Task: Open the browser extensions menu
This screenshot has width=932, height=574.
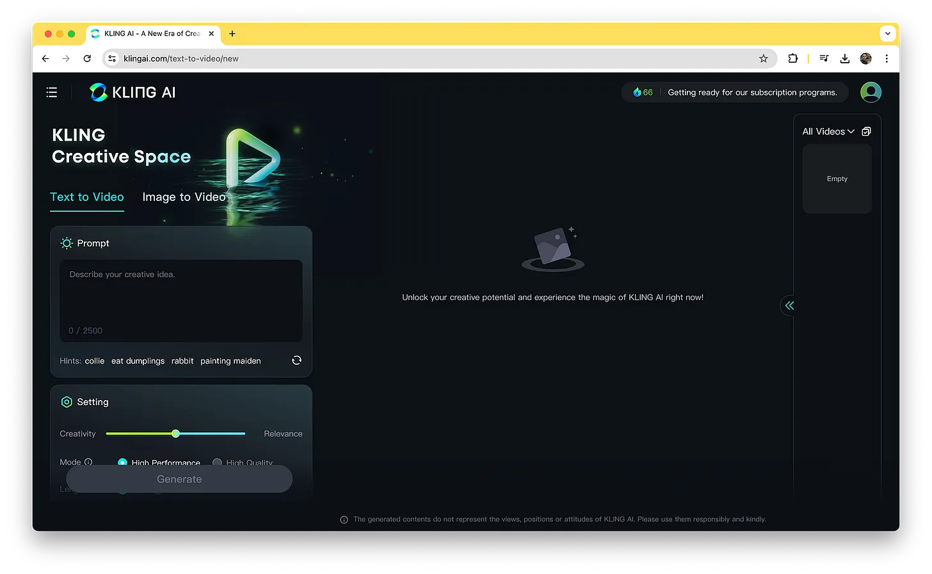Action: [793, 58]
